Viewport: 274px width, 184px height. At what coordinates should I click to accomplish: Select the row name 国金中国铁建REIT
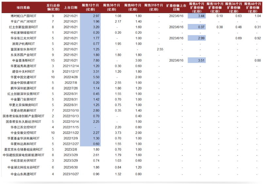click(x=24, y=83)
